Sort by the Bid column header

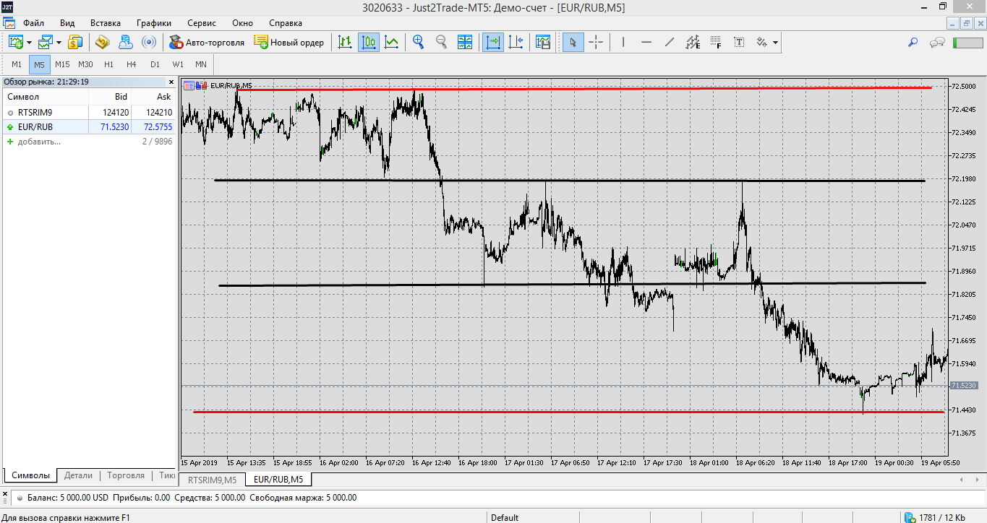108,97
